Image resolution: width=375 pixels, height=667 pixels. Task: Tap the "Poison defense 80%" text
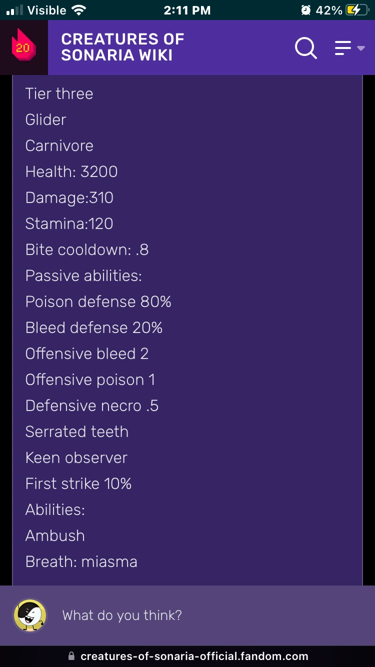pos(98,301)
